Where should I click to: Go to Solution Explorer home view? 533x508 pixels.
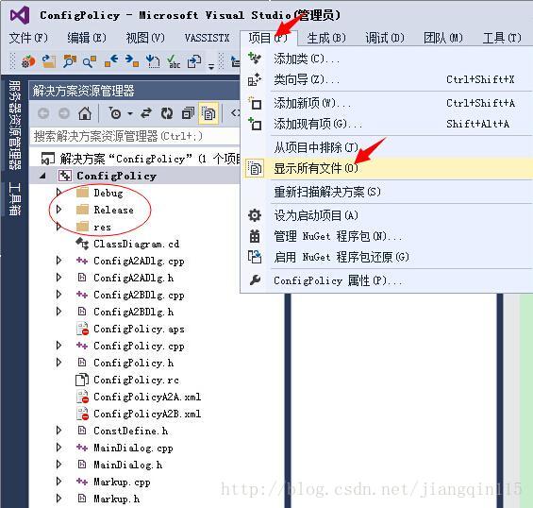tap(85, 113)
